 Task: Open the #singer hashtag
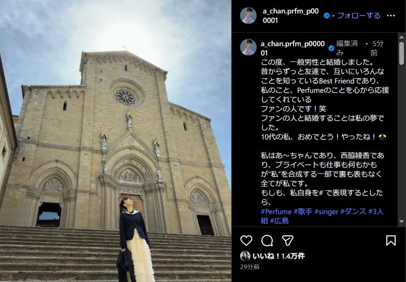click(326, 212)
